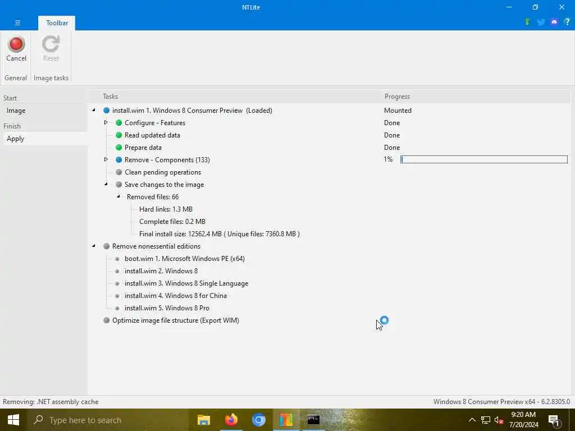
Task: Select Clean pending operations task text
Action: pyautogui.click(x=163, y=172)
